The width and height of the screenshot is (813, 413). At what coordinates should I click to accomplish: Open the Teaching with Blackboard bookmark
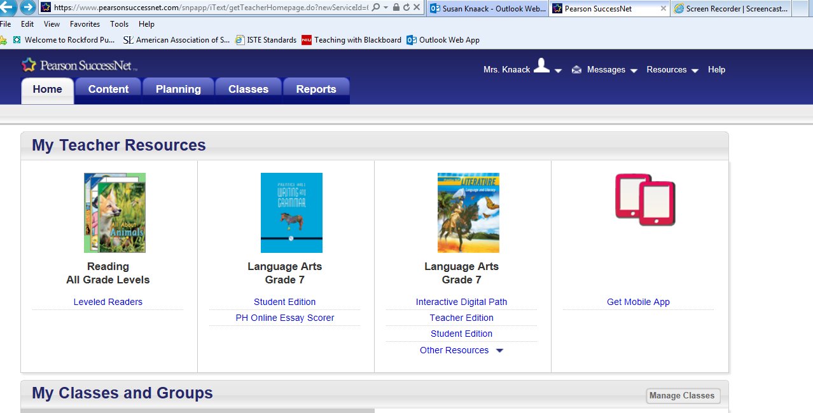(352, 40)
